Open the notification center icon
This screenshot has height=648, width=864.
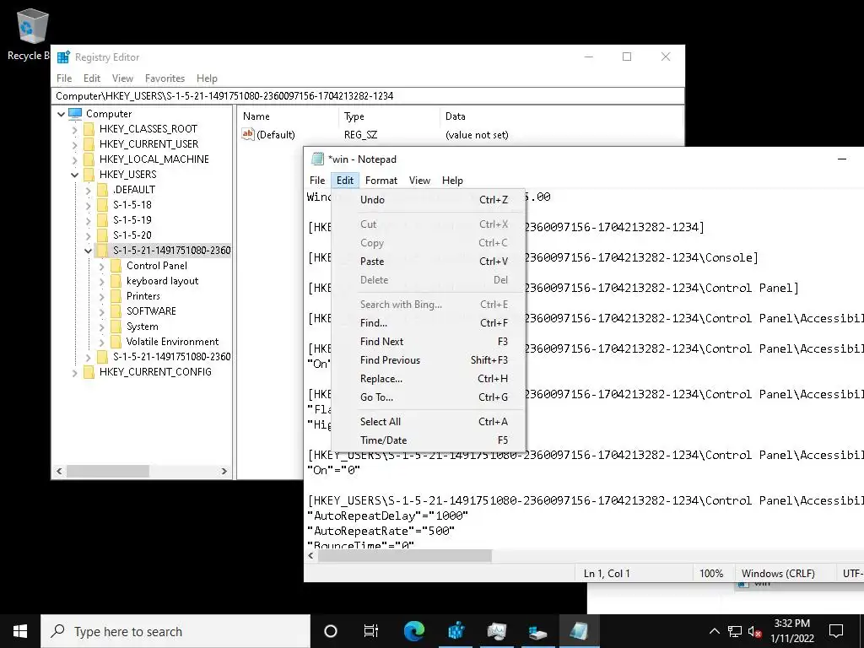[836, 631]
